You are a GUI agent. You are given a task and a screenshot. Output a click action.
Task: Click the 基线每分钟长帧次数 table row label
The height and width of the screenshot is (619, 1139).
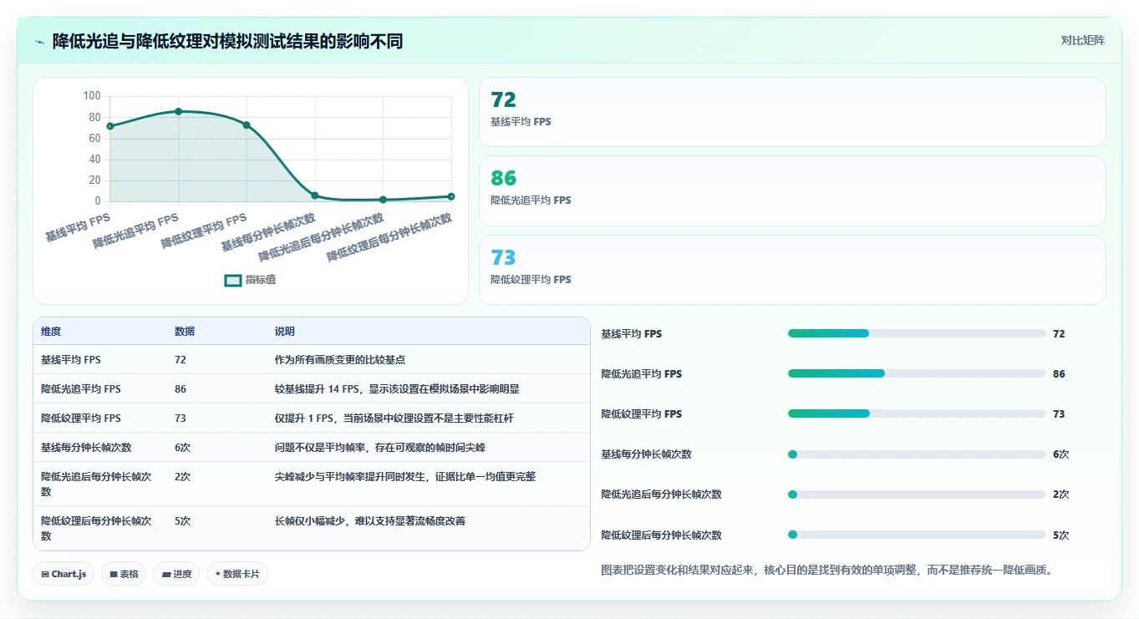86,448
